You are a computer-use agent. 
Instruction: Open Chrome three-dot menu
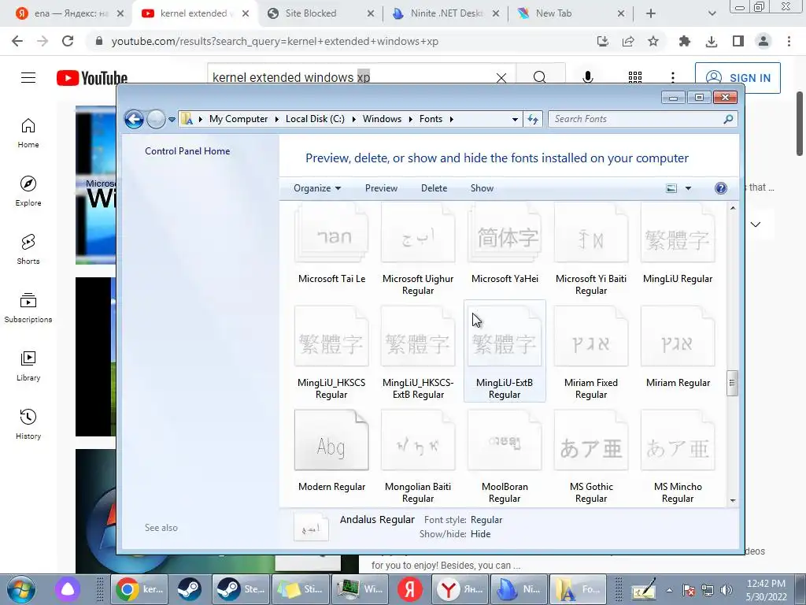[789, 42]
